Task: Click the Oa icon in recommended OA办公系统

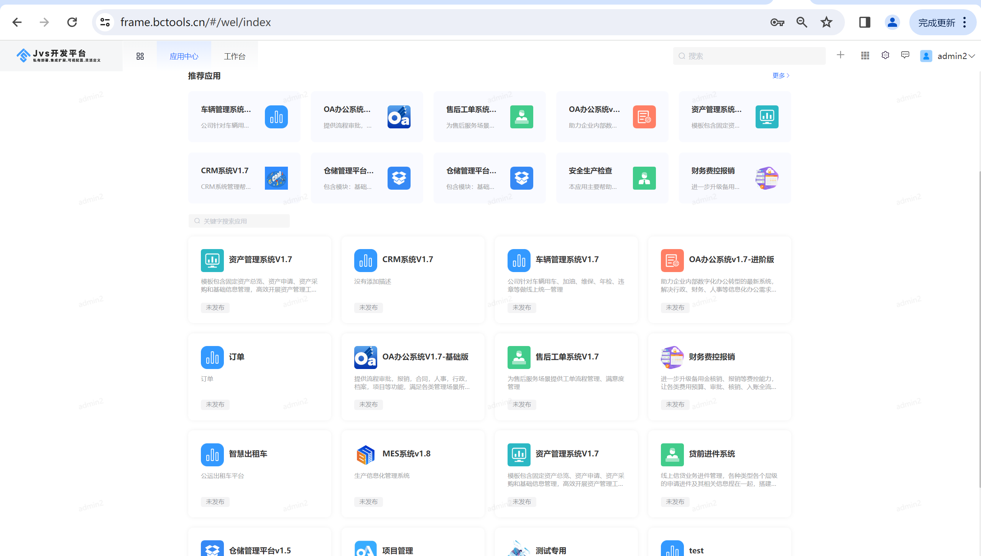Action: 399,116
